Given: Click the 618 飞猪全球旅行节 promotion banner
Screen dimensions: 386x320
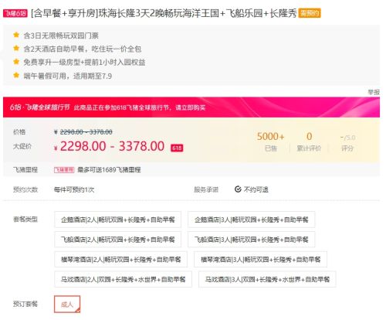Looking at the screenshot, I should pyautogui.click(x=191, y=107).
